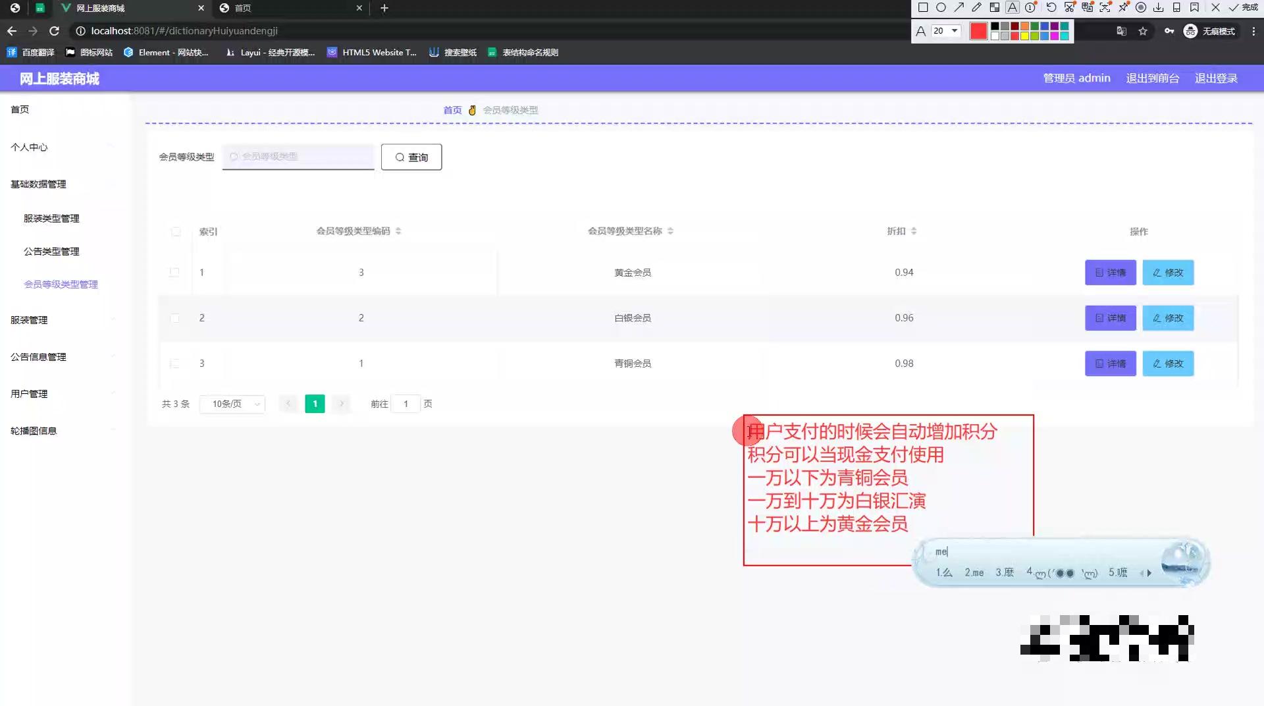1264x706 pixels.
Task: Select the yellow color swatch
Action: 1024,37
